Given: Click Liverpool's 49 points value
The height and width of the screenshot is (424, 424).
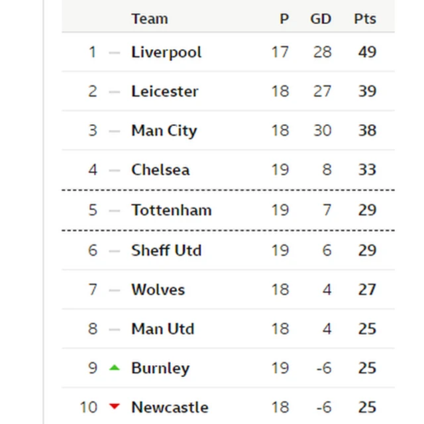Looking at the screenshot, I should [x=367, y=52].
